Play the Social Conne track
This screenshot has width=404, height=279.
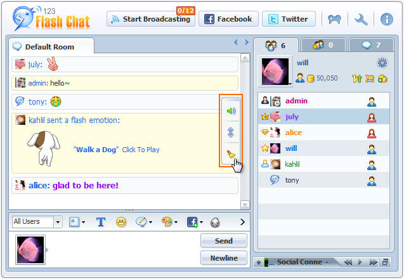point(360,263)
